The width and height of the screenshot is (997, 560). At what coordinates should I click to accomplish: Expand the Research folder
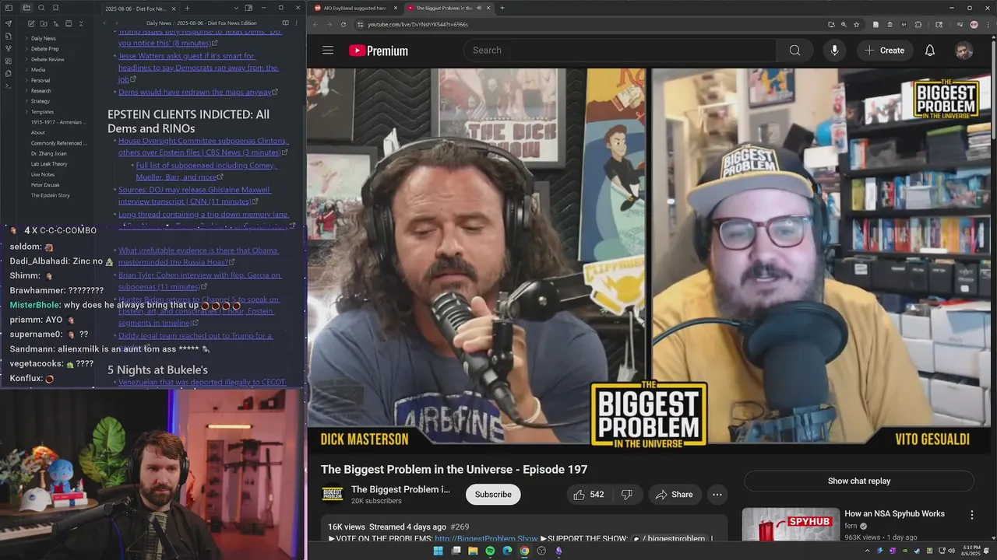[x=26, y=91]
